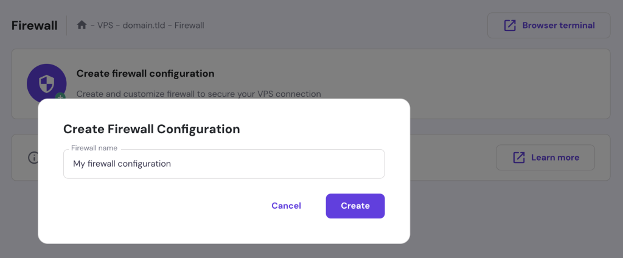The image size is (623, 258).
Task: Click the 'Firewall name' floating label
Action: tap(94, 148)
